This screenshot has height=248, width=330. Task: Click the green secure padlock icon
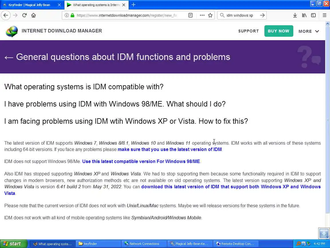pyautogui.click(x=72, y=15)
